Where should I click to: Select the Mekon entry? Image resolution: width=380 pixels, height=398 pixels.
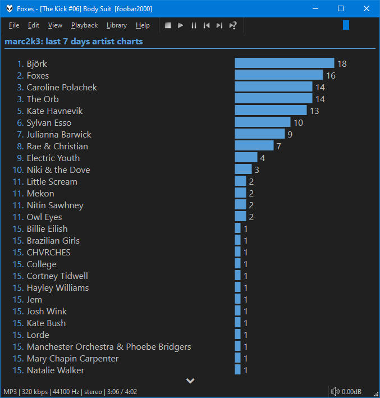pos(40,194)
